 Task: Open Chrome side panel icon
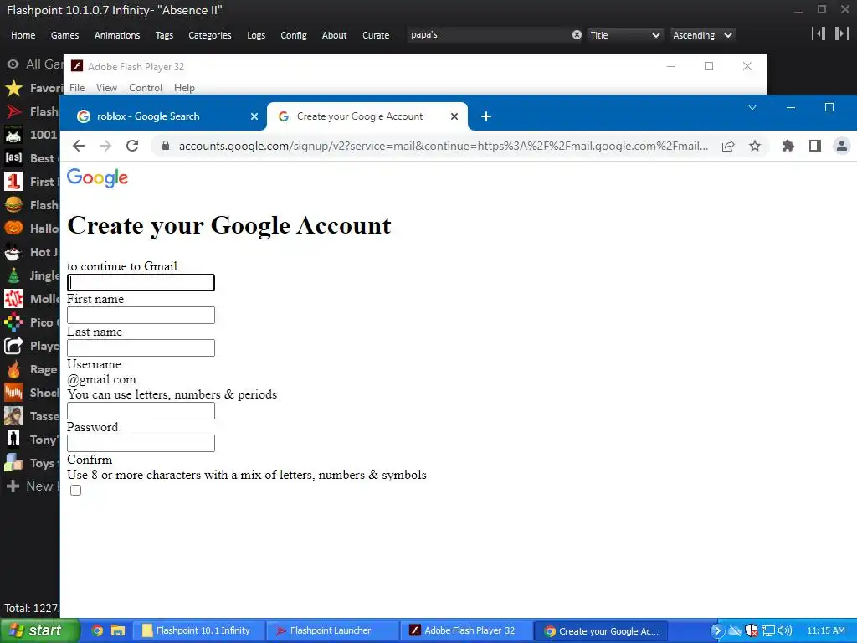815,146
